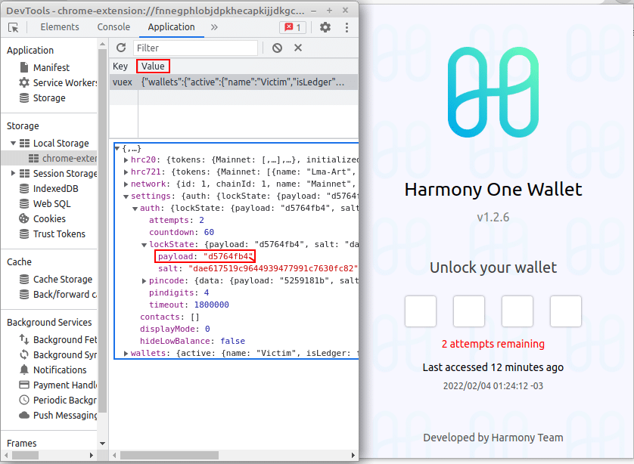Image resolution: width=634 pixels, height=464 pixels.
Task: Switch to the Console tab
Action: (113, 27)
